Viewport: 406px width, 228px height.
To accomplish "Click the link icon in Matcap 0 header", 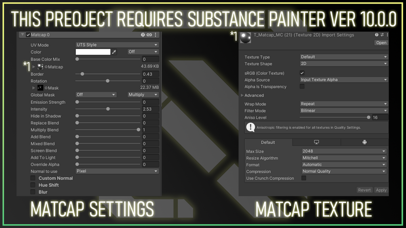I will tap(149, 35).
